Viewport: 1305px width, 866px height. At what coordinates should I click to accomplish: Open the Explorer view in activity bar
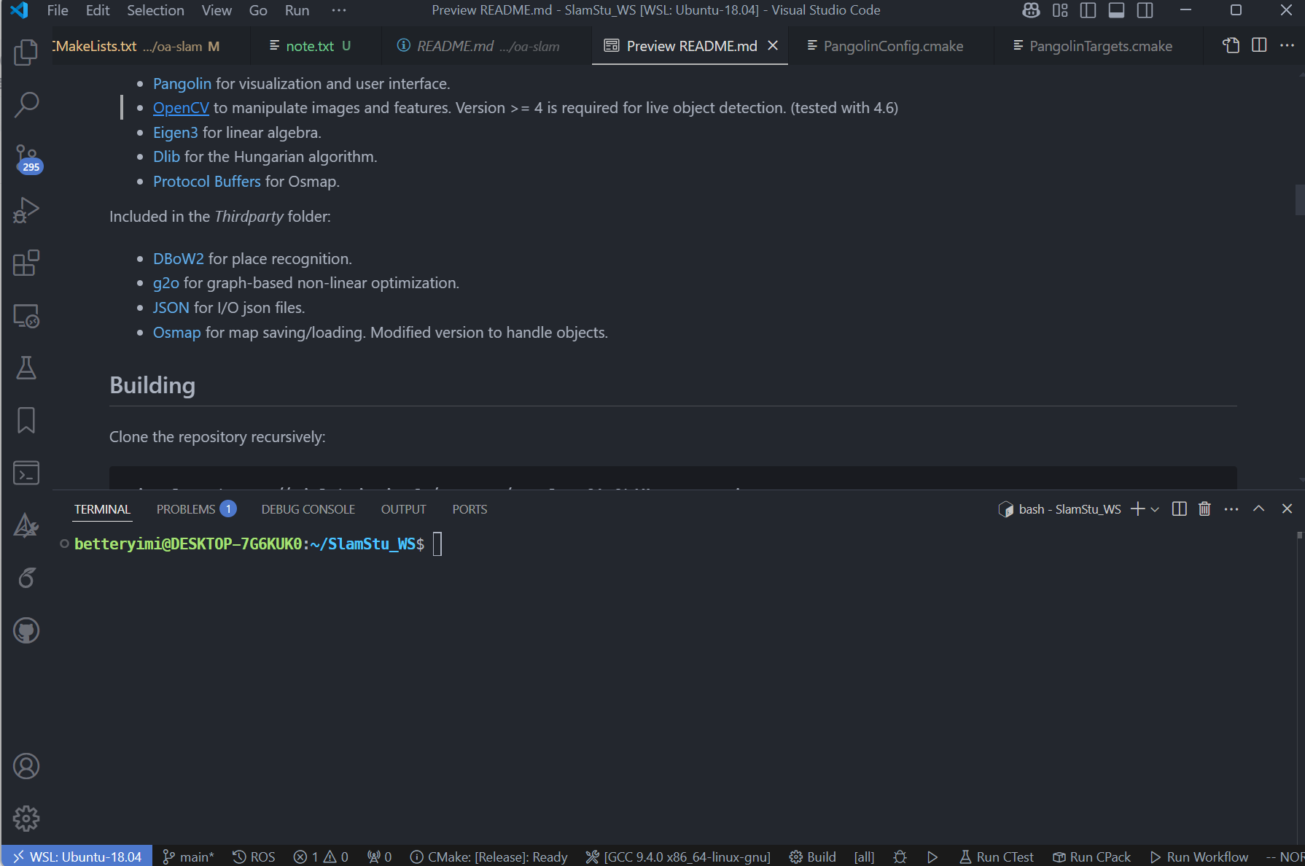point(26,52)
